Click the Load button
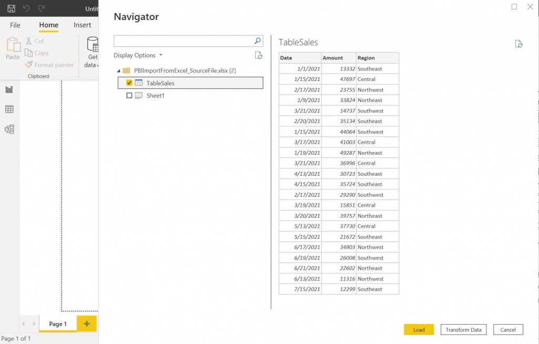This screenshot has width=539, height=344. (x=419, y=329)
